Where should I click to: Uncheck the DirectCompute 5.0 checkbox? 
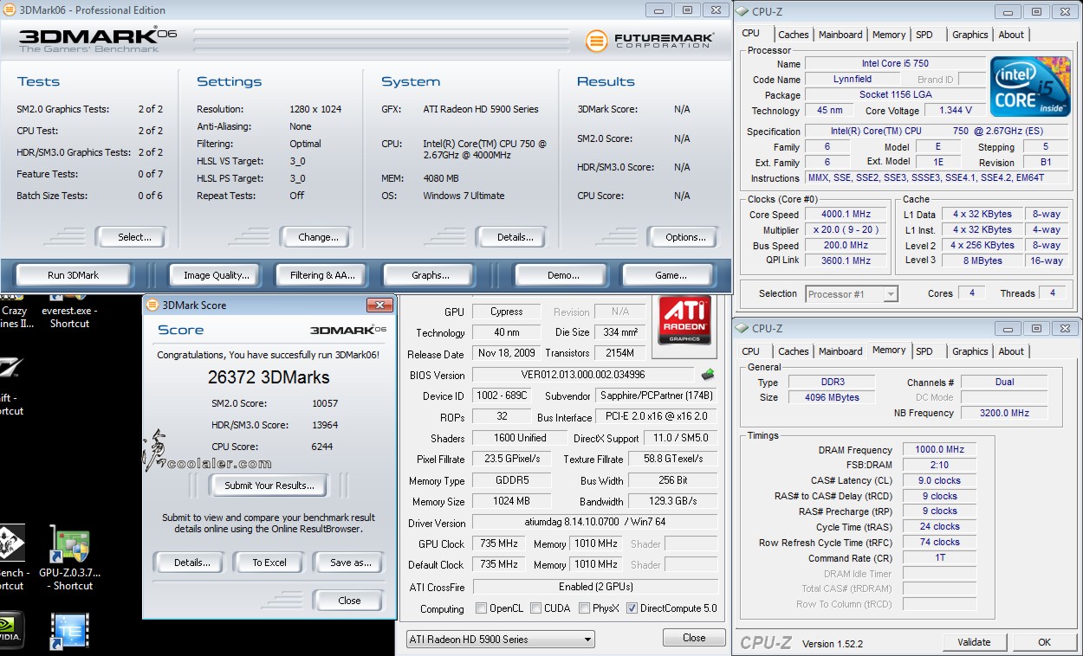click(632, 608)
